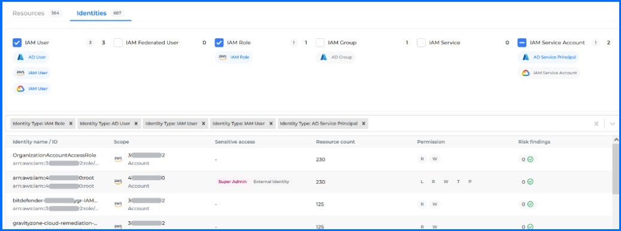The image size is (621, 231).
Task: Click the Super Admin tag
Action: [x=232, y=182]
